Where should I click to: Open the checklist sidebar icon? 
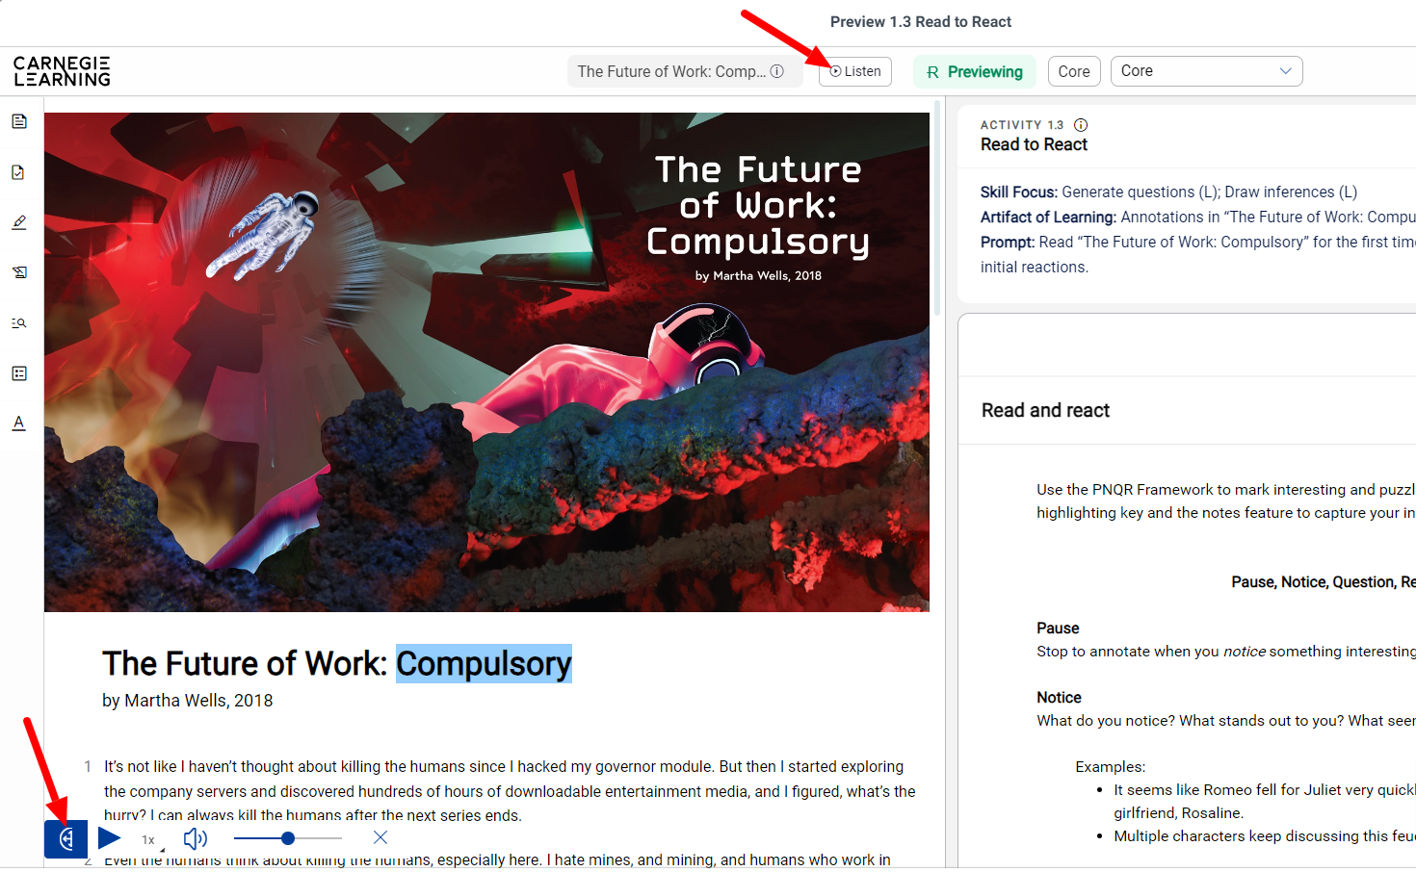click(19, 373)
